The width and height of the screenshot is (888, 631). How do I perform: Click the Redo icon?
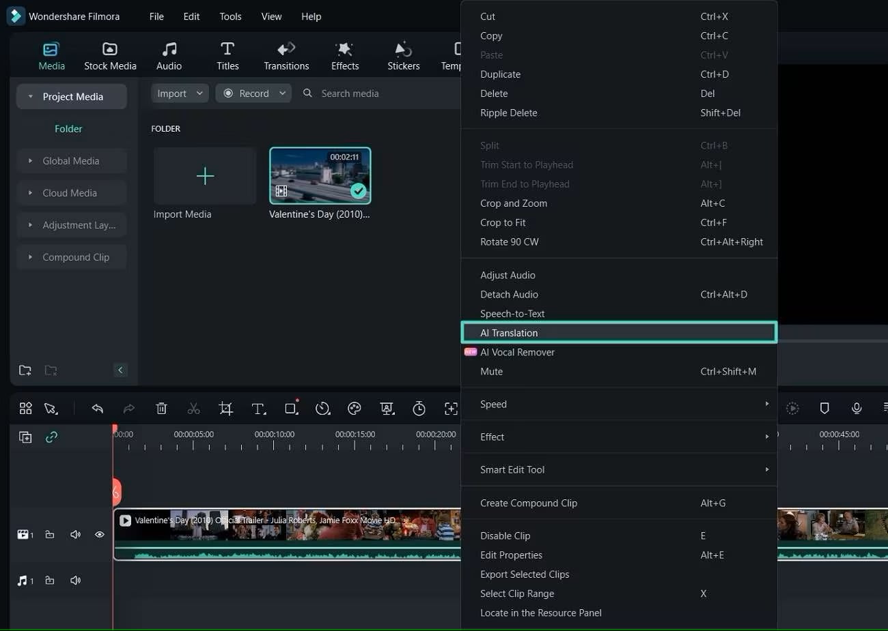[x=128, y=409]
